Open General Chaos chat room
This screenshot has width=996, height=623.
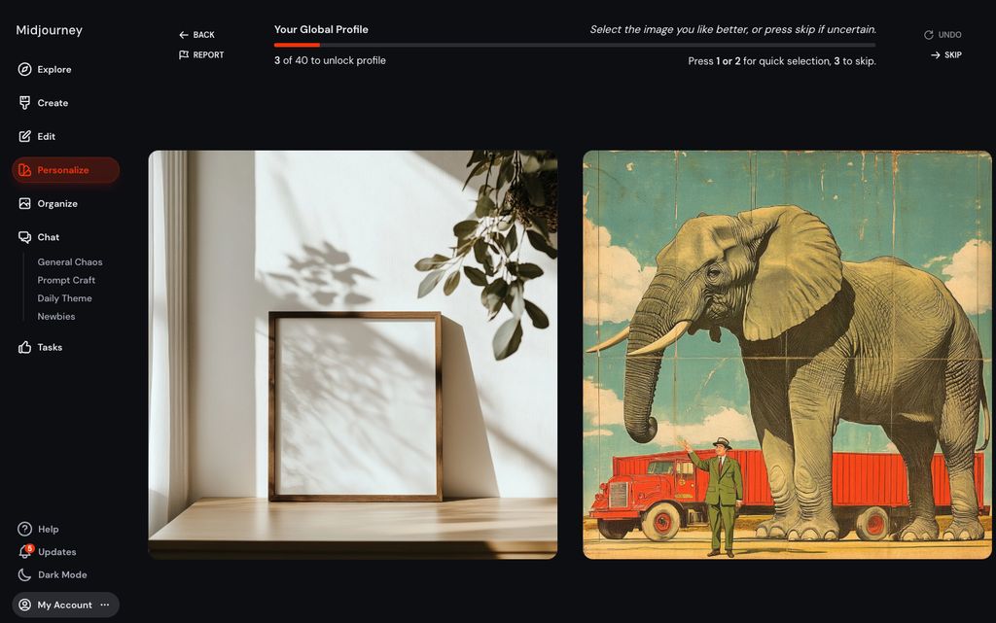(70, 262)
